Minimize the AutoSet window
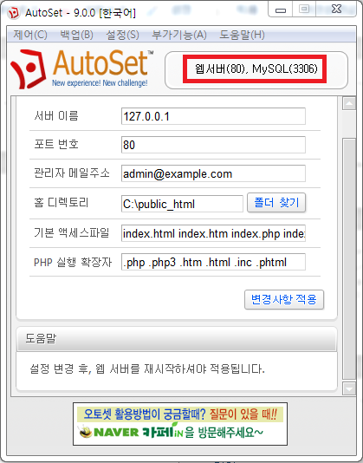 pos(281,10)
